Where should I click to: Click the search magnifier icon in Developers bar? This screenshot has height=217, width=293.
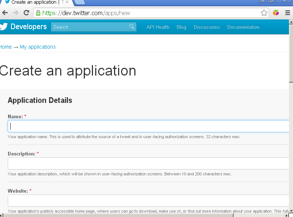click(132, 27)
